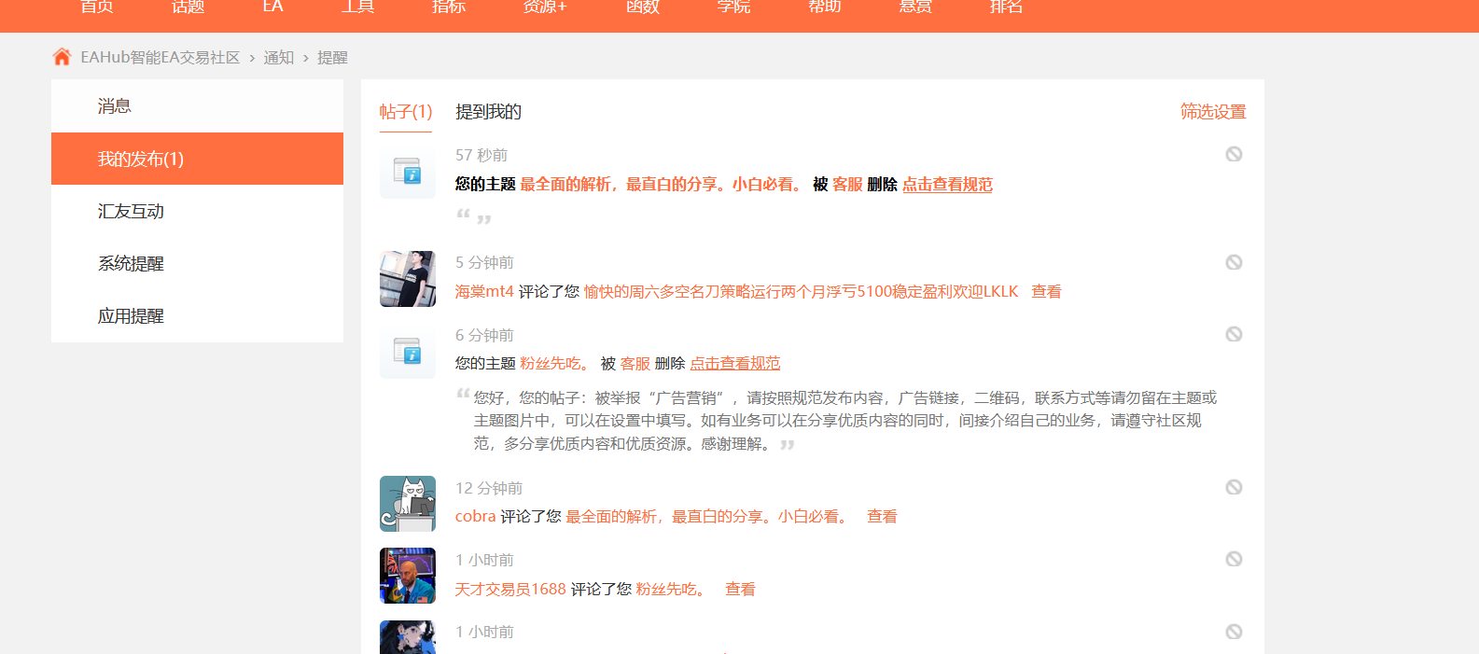Click block icon on 天才交易员1688 notification row
Image resolution: width=1479 pixels, height=654 pixels.
pos(1234,559)
